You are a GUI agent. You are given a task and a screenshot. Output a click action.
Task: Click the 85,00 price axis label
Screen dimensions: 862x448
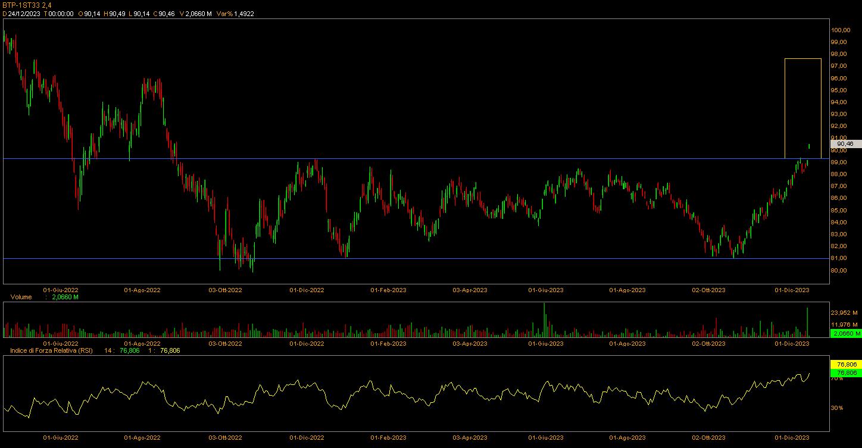point(839,211)
